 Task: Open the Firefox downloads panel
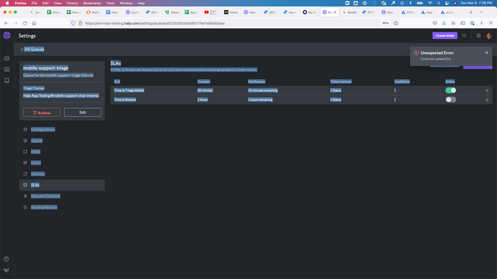point(444,23)
